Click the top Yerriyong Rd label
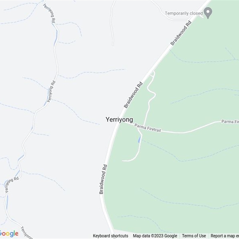 [49, 13]
